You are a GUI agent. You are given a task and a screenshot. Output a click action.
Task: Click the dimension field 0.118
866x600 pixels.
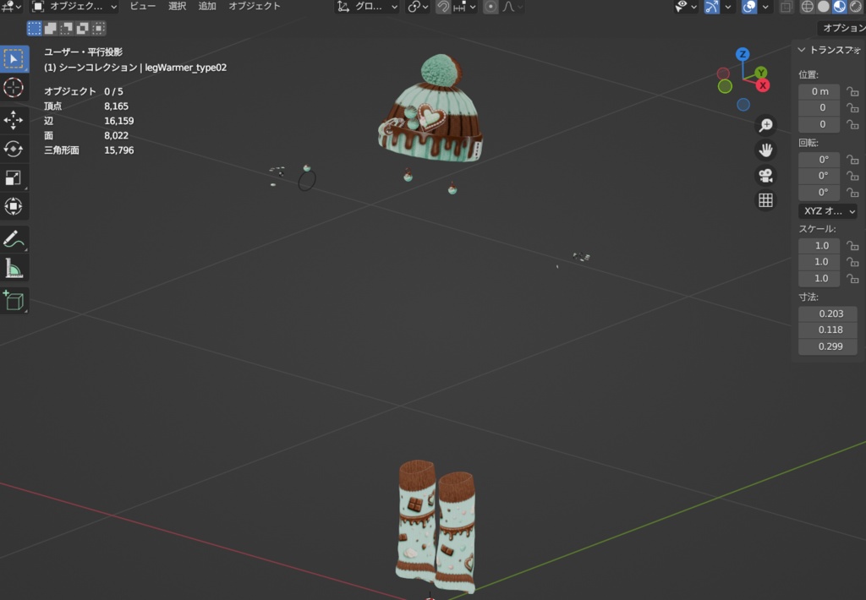click(827, 330)
